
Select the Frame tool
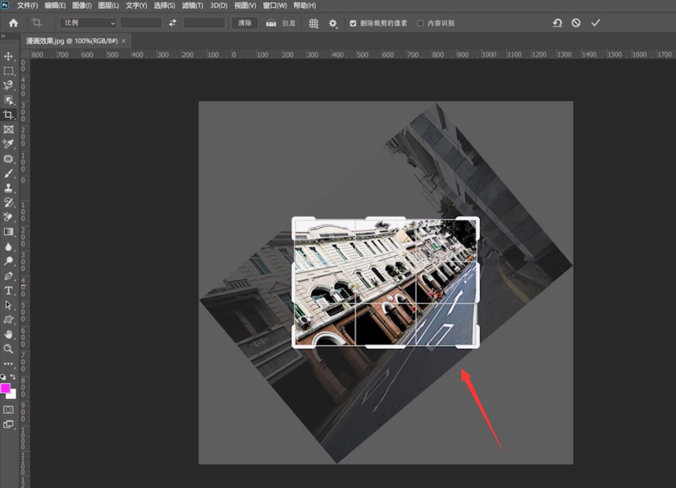[8, 129]
